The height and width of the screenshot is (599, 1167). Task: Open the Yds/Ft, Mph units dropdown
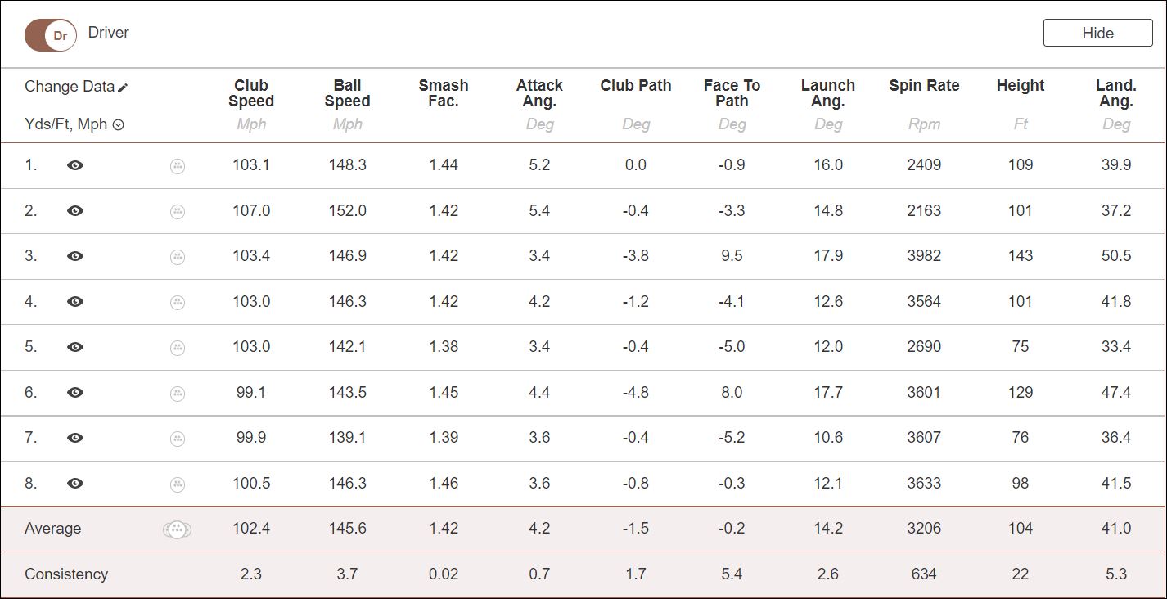(119, 125)
